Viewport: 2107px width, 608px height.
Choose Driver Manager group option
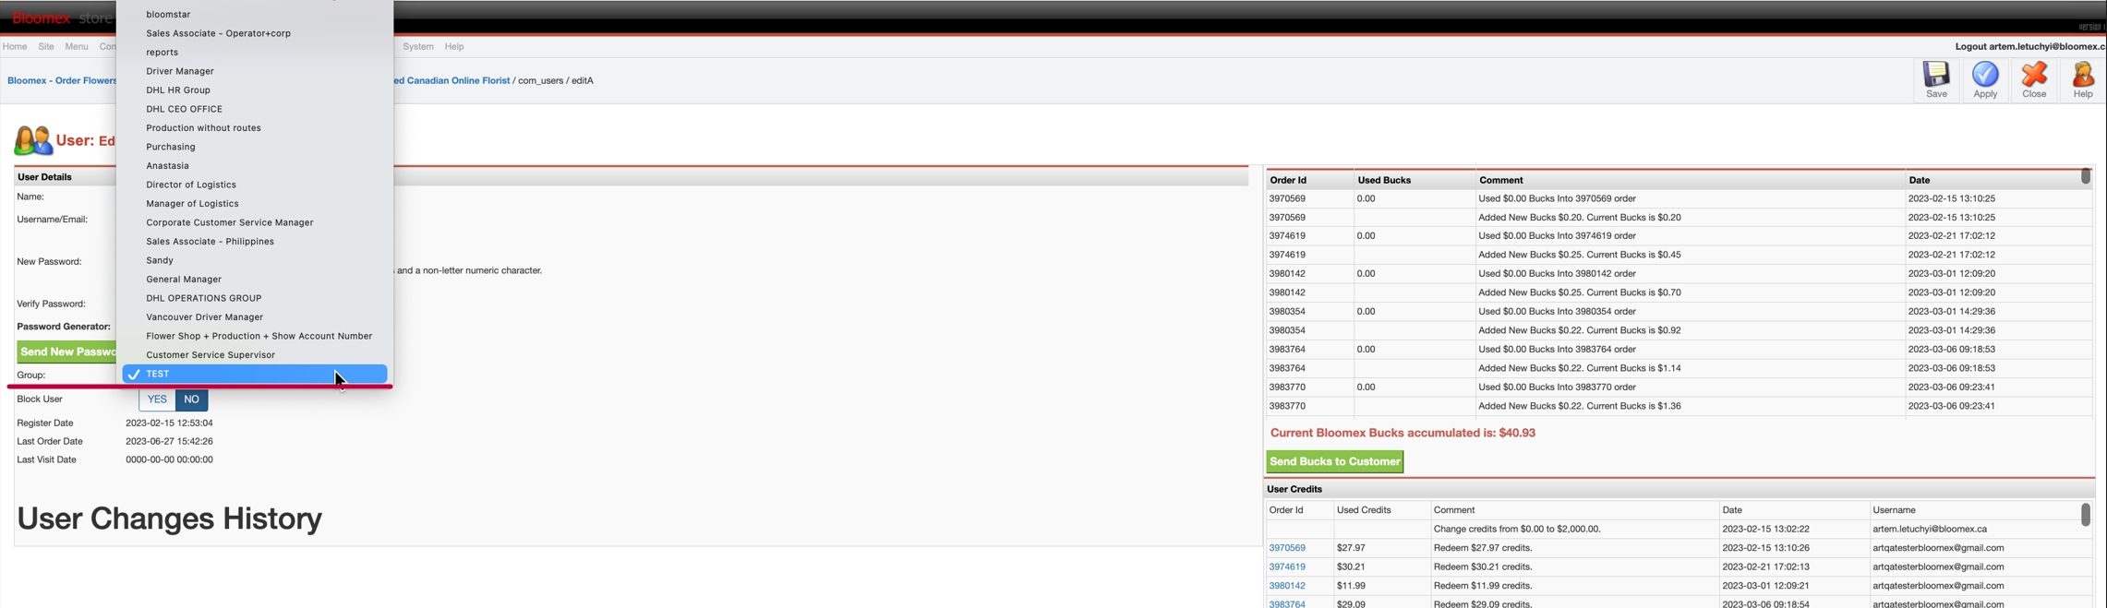pyautogui.click(x=180, y=71)
